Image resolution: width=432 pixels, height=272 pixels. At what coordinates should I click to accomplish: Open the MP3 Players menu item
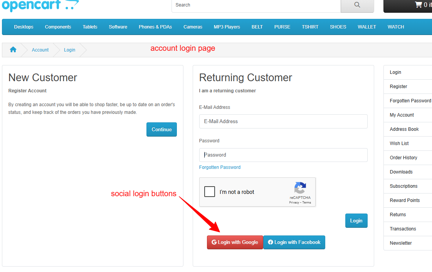pos(227,27)
